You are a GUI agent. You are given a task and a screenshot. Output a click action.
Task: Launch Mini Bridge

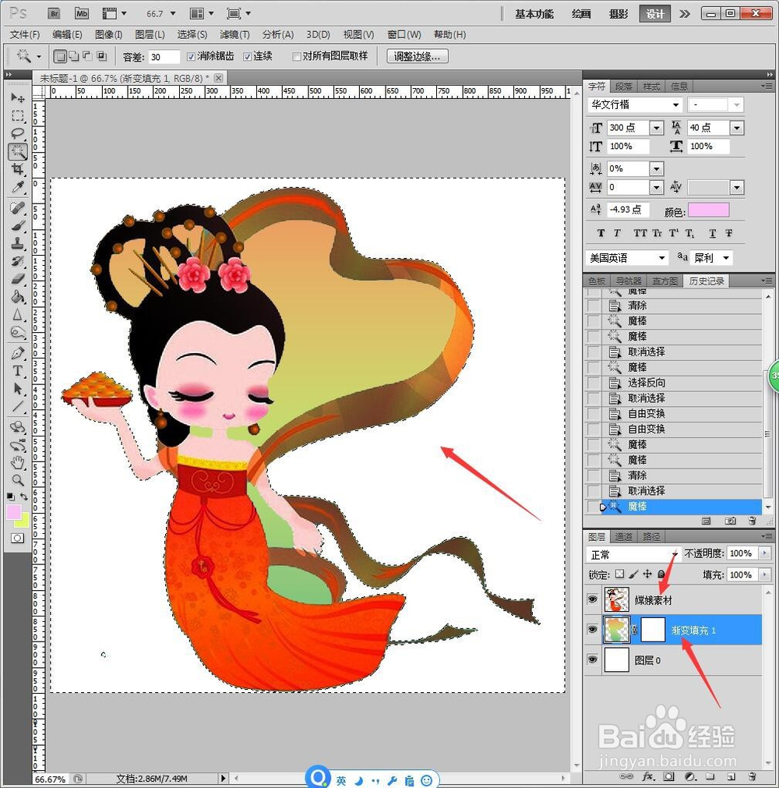(81, 13)
